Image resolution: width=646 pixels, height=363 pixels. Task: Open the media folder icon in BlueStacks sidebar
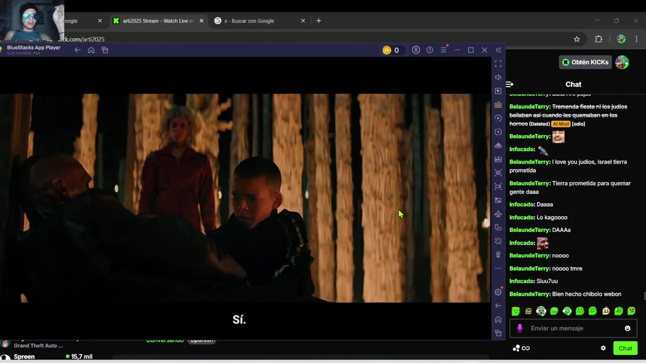point(498,200)
